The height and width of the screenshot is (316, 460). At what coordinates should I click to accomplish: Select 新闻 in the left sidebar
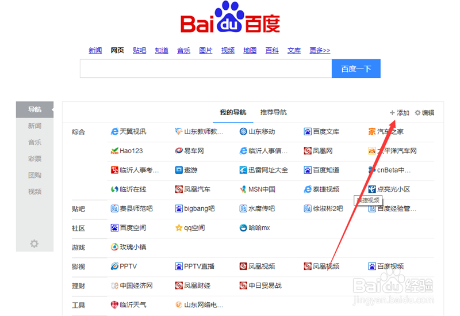tap(34, 126)
